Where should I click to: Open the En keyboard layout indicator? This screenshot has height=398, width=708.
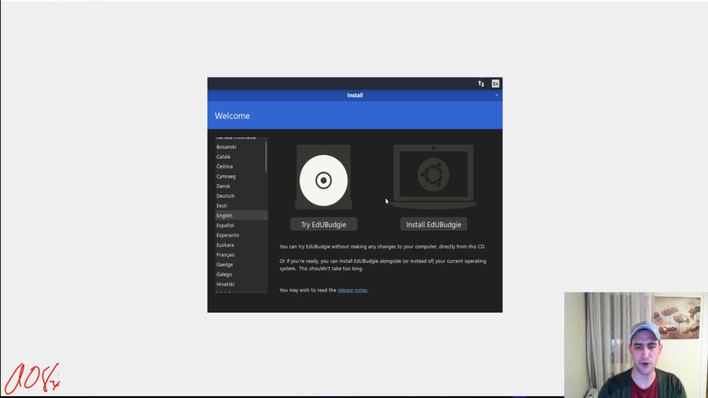point(495,83)
